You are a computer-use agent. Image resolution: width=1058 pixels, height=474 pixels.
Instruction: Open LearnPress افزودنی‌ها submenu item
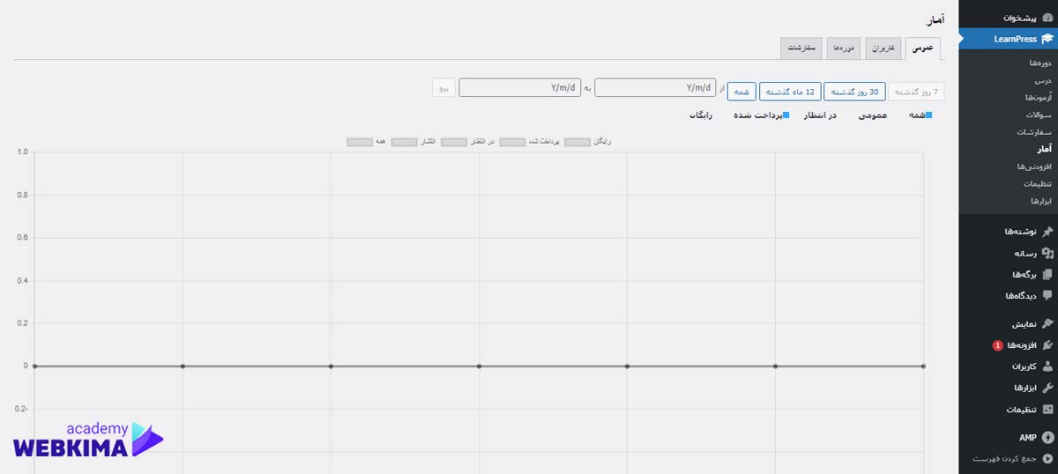click(x=1035, y=167)
